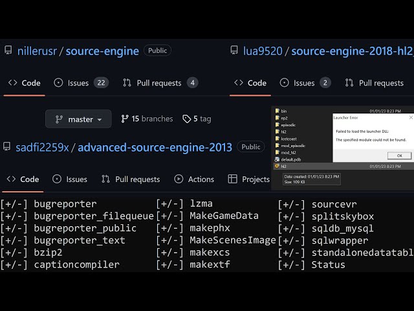Click repository icon beside lua9520
The width and height of the screenshot is (414, 311).
click(x=234, y=51)
